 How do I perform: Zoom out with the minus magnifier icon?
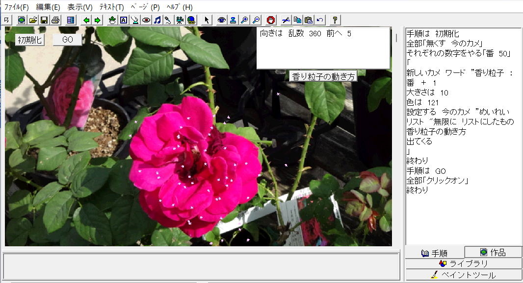[x=256, y=20]
